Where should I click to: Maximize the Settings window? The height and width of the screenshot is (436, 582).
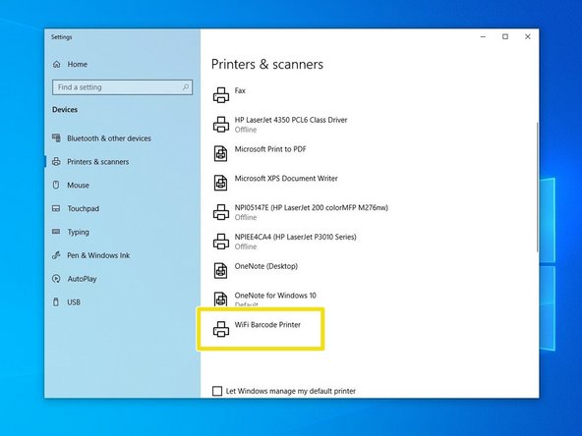point(505,36)
